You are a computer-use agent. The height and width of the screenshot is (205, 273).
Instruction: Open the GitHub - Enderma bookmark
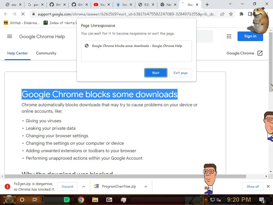21,23
